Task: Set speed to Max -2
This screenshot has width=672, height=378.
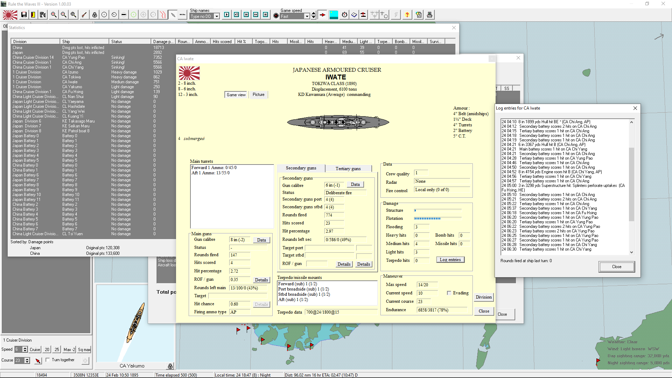Action: (69, 350)
